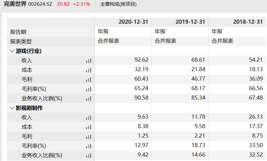
Task: Select 收入 label under 游戏(行业)
Action: click(27, 61)
